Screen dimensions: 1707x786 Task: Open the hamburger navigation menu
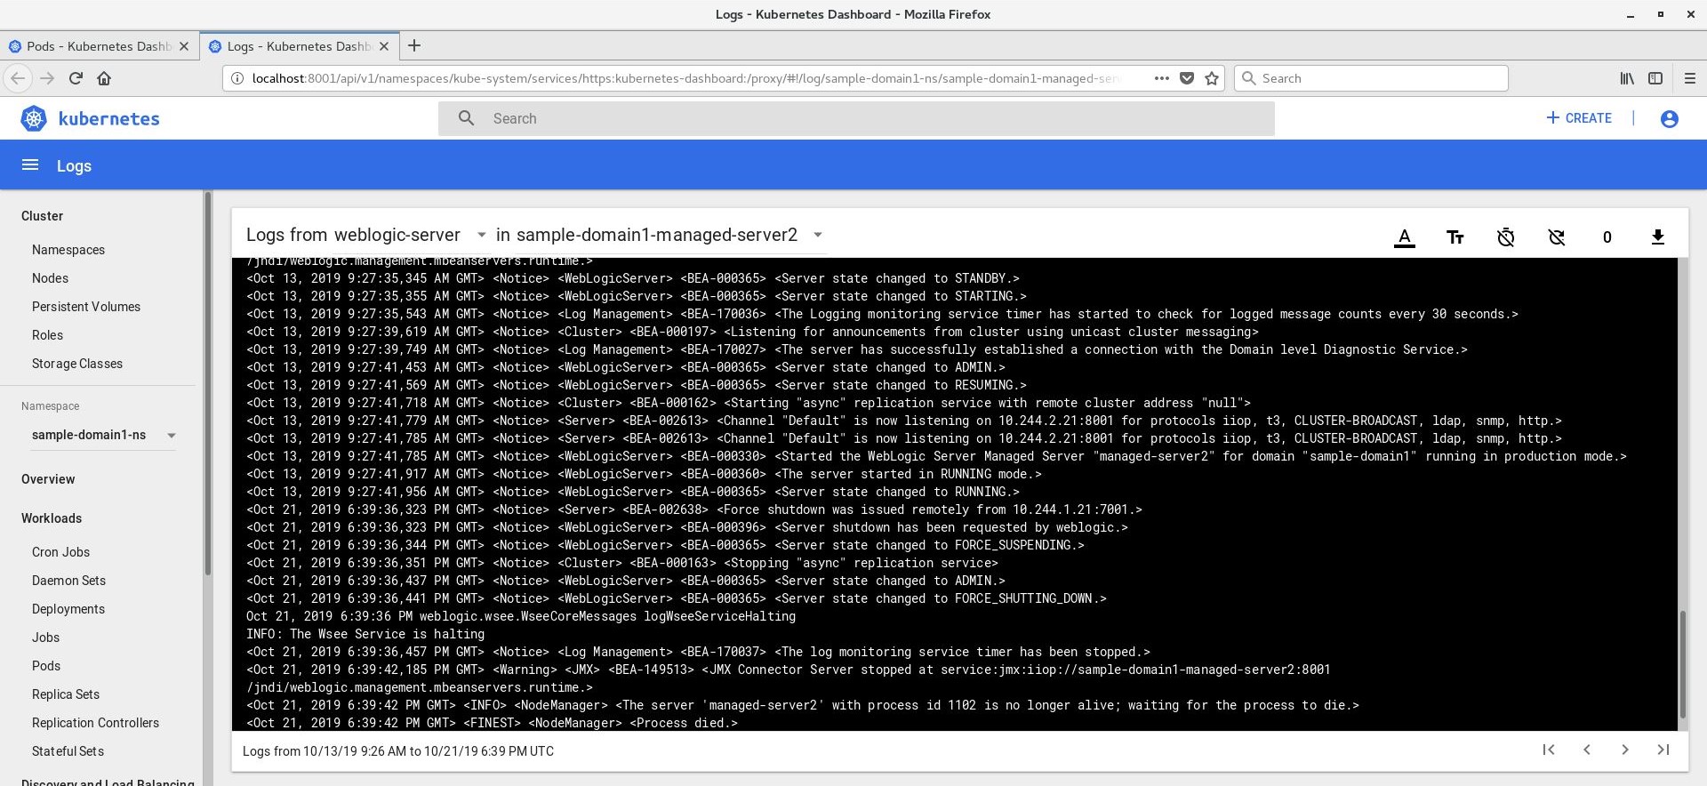coord(30,165)
